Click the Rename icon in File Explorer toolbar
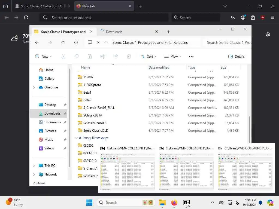This screenshot has width=279, height=209. [103, 57]
